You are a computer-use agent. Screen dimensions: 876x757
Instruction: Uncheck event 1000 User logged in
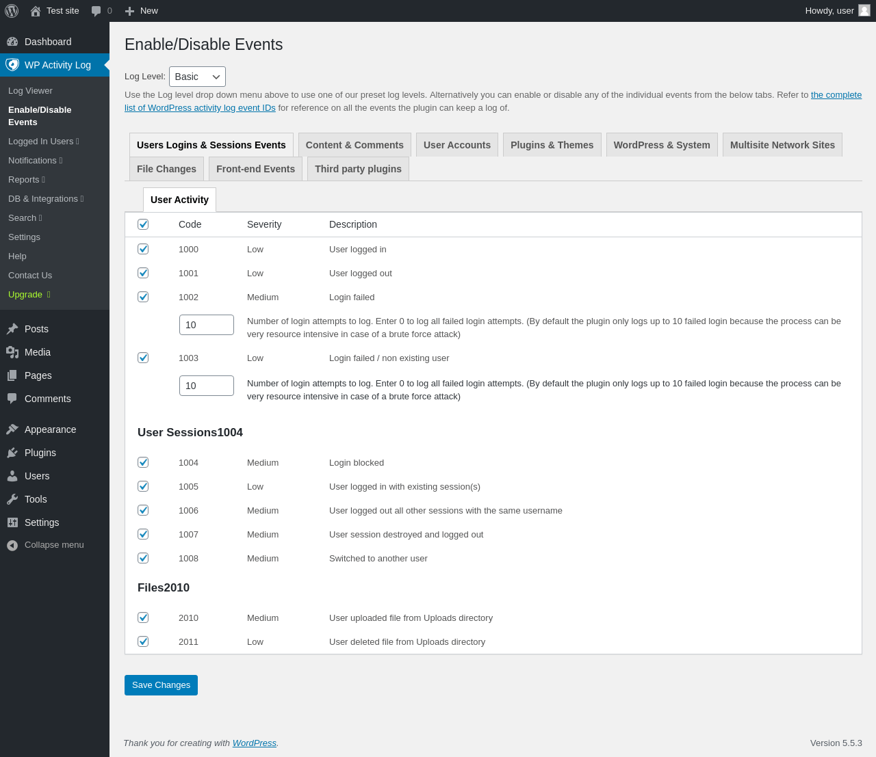click(x=143, y=249)
